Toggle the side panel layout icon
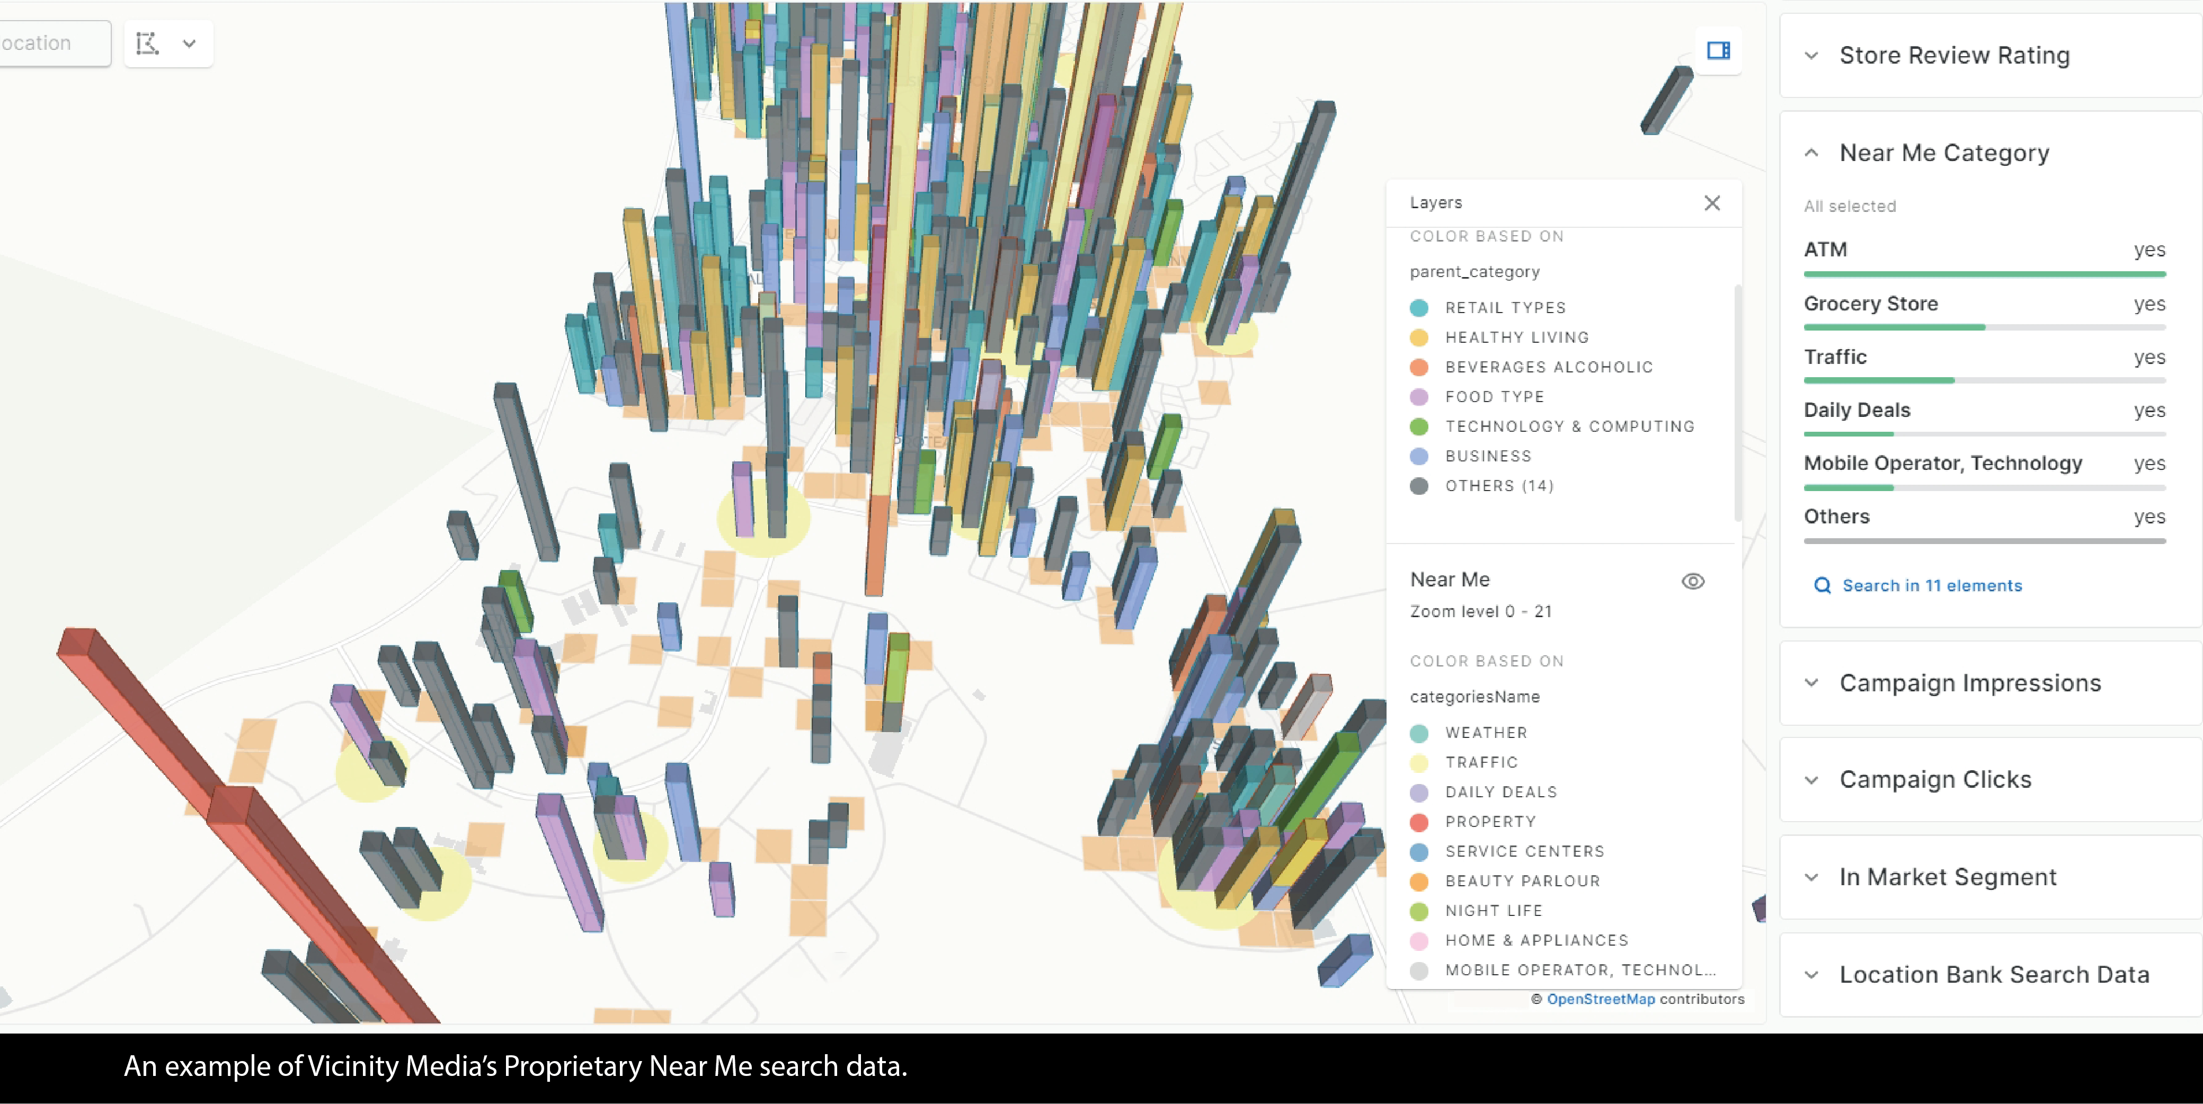Viewport: 2203px width, 1104px height. click(1718, 50)
